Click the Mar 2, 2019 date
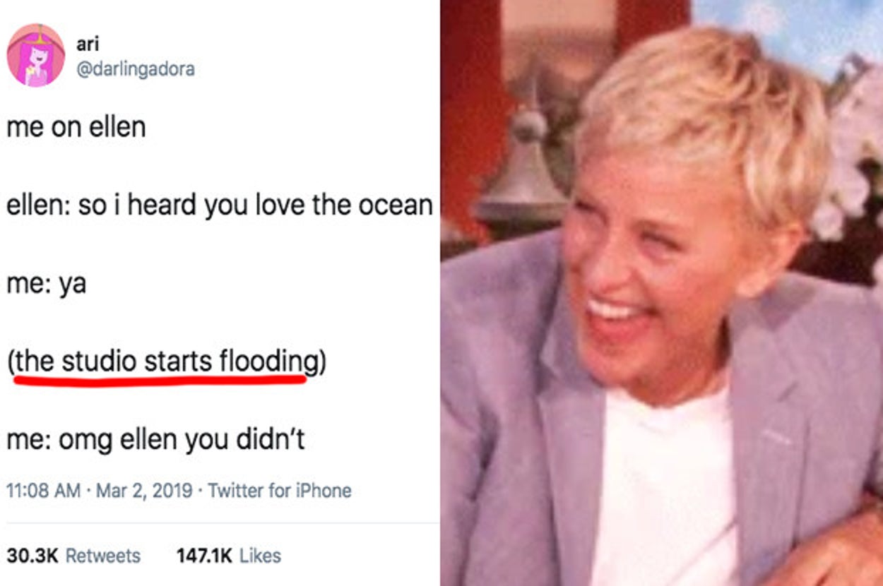This screenshot has height=586, width=883. pos(144,491)
